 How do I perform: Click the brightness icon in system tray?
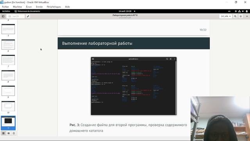click(236, 11)
